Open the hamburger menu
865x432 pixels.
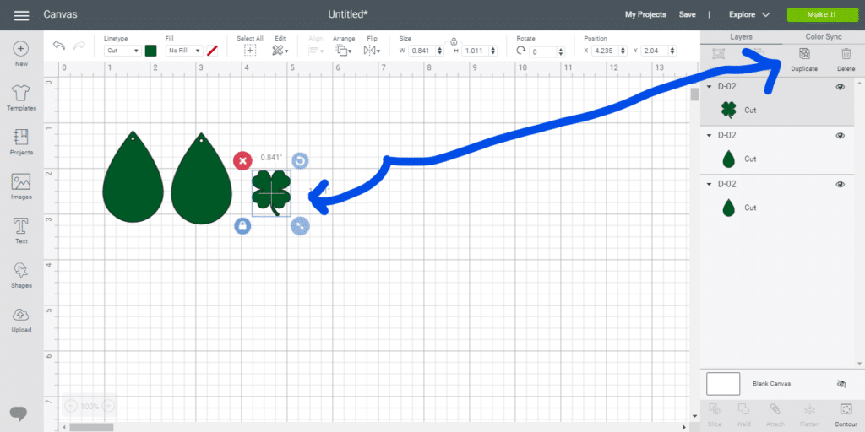click(x=22, y=16)
